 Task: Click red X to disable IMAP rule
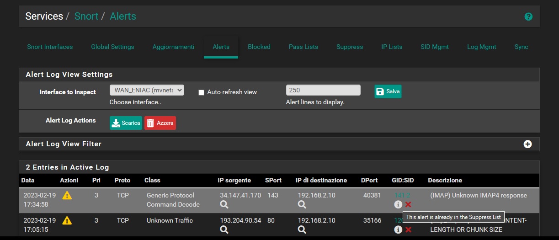click(x=408, y=205)
